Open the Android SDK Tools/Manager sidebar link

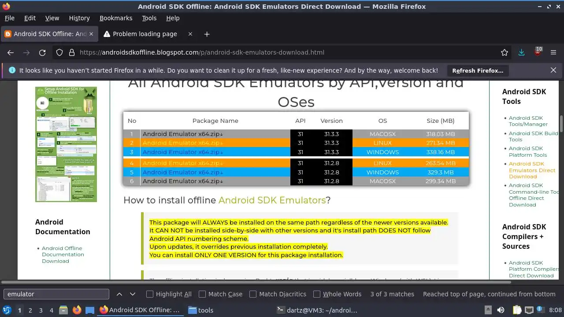(x=528, y=121)
